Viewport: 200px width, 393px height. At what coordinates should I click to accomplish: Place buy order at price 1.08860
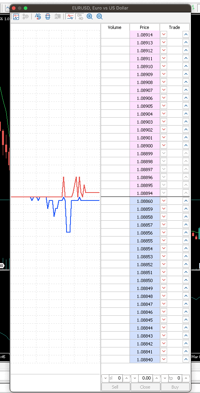click(x=186, y=201)
